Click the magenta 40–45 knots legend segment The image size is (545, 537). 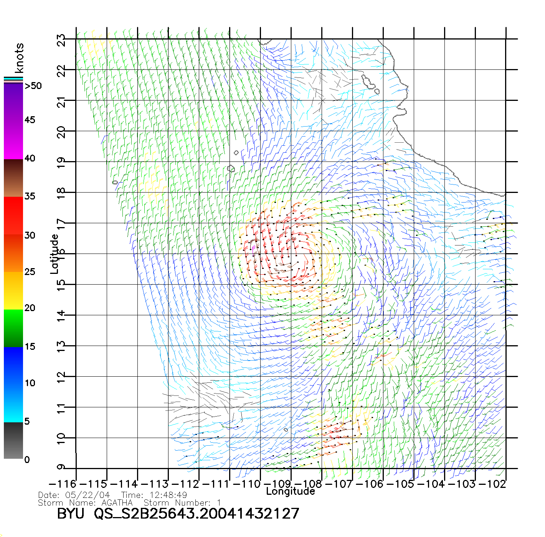(x=13, y=140)
